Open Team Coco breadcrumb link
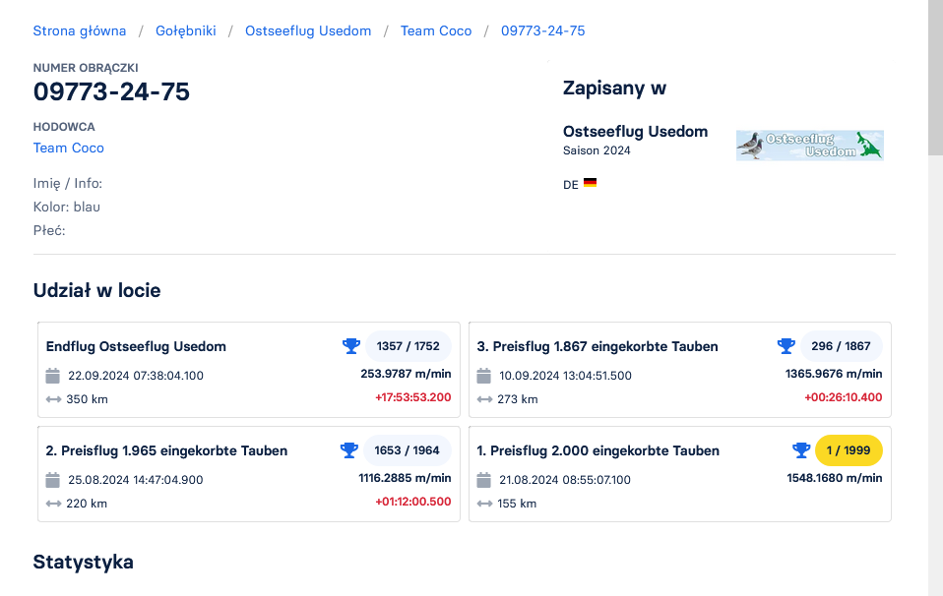The height and width of the screenshot is (596, 943). [436, 30]
